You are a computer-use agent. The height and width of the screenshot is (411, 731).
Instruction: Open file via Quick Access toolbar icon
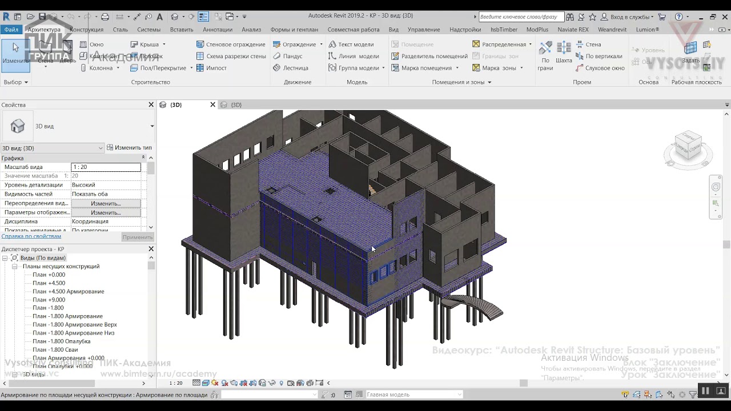pos(30,17)
